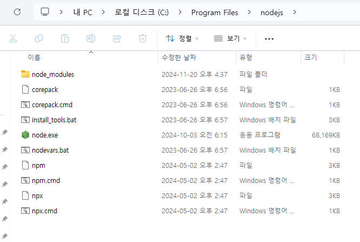Select node.exe file name
Viewport: 360px width, 242px height.
(45, 135)
